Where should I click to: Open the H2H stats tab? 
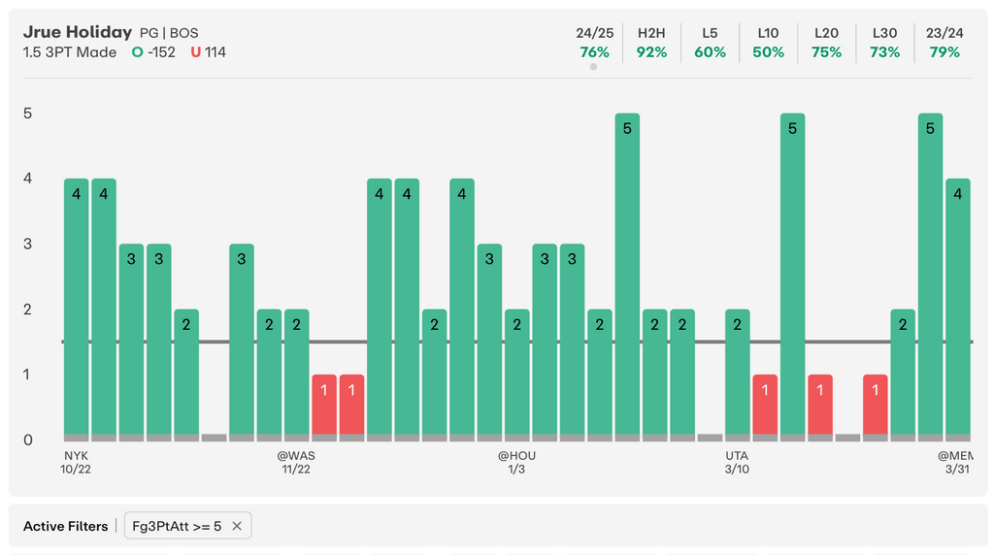coord(651,43)
